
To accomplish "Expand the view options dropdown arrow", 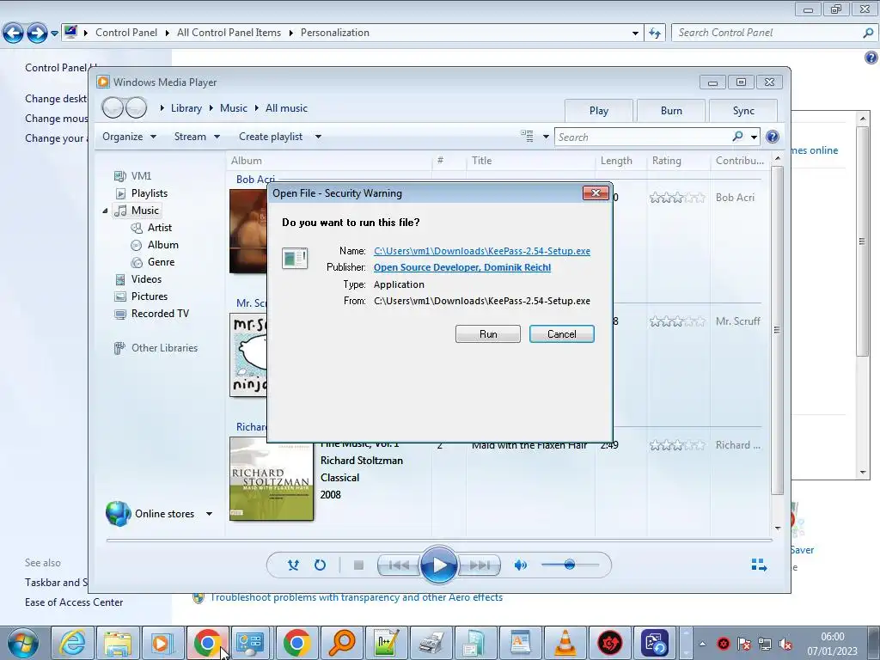I will pyautogui.click(x=546, y=137).
